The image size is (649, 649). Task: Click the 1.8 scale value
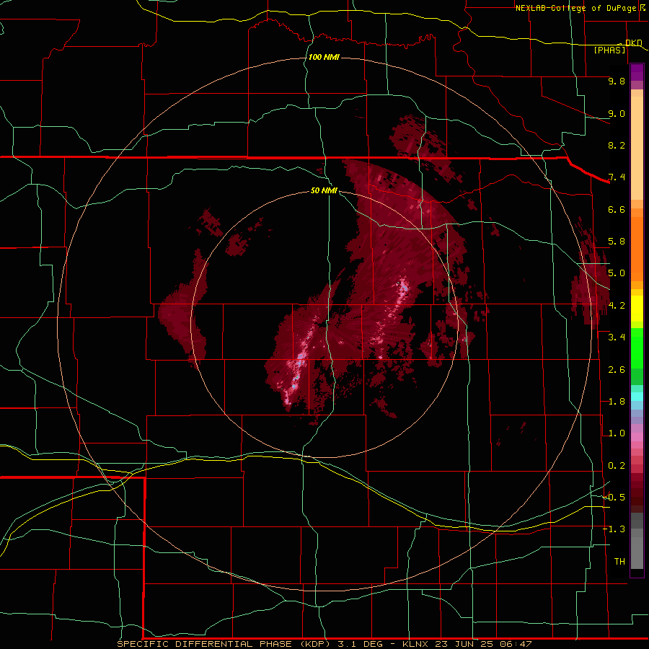click(617, 402)
